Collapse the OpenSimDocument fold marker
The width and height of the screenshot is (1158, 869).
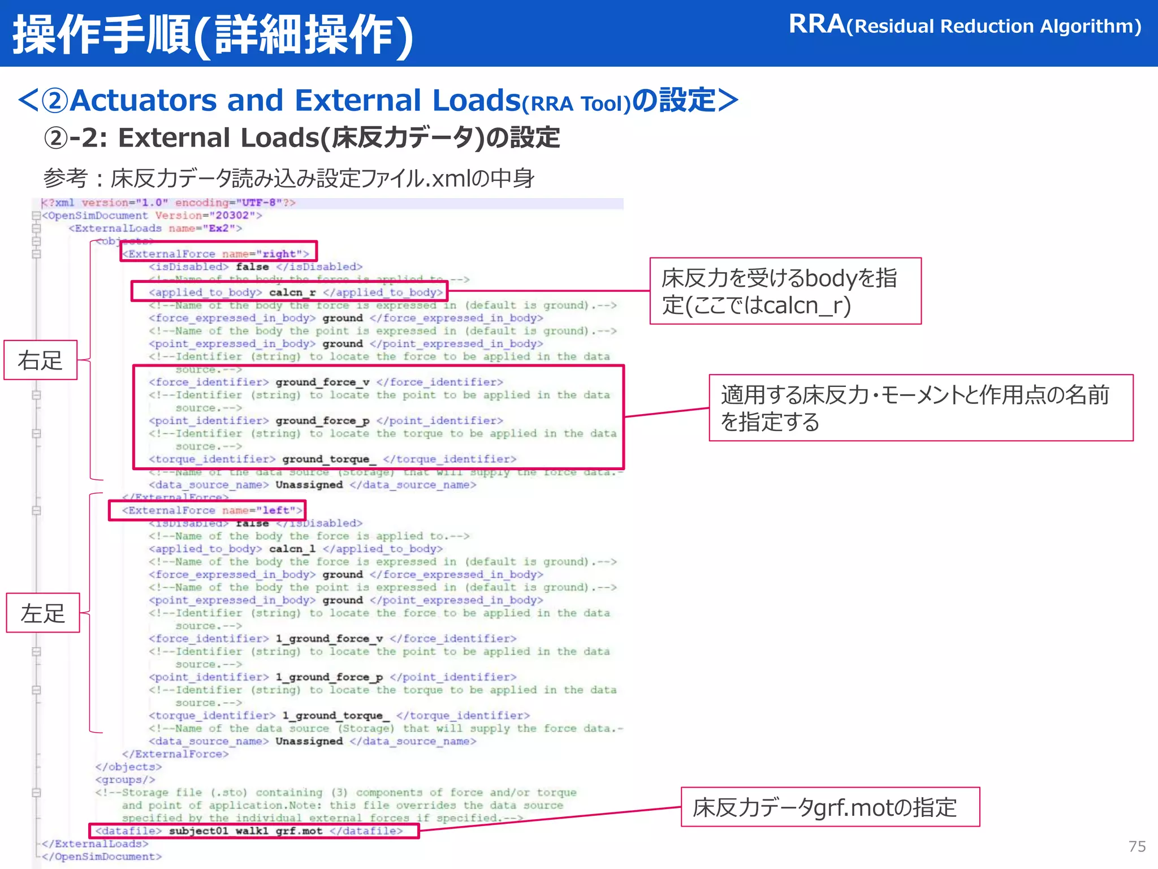36,216
